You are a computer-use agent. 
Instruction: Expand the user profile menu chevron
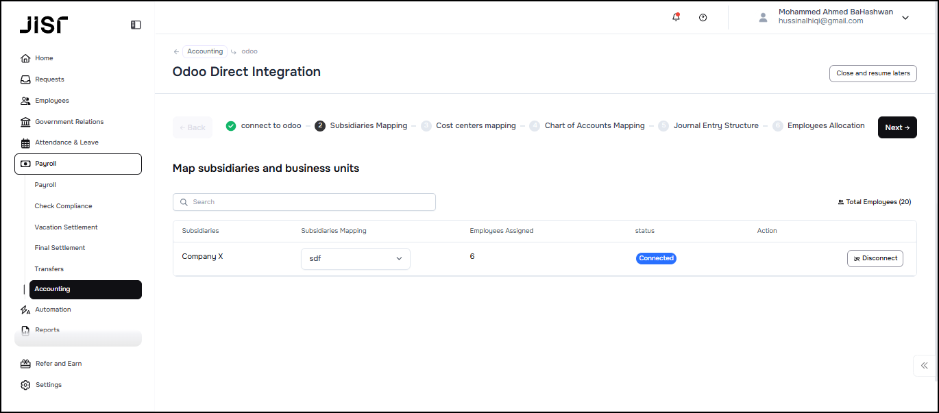click(905, 18)
